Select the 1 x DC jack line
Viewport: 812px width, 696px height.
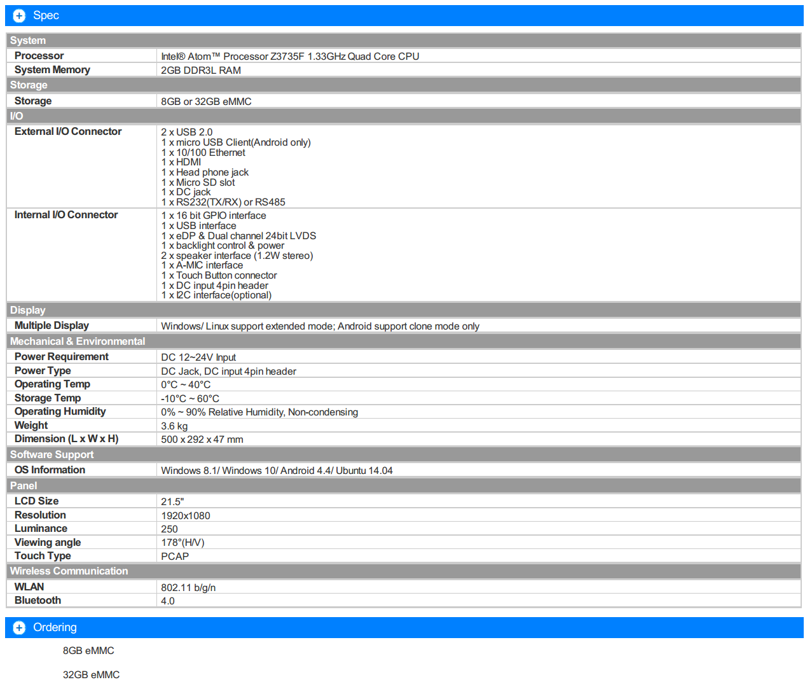(186, 192)
